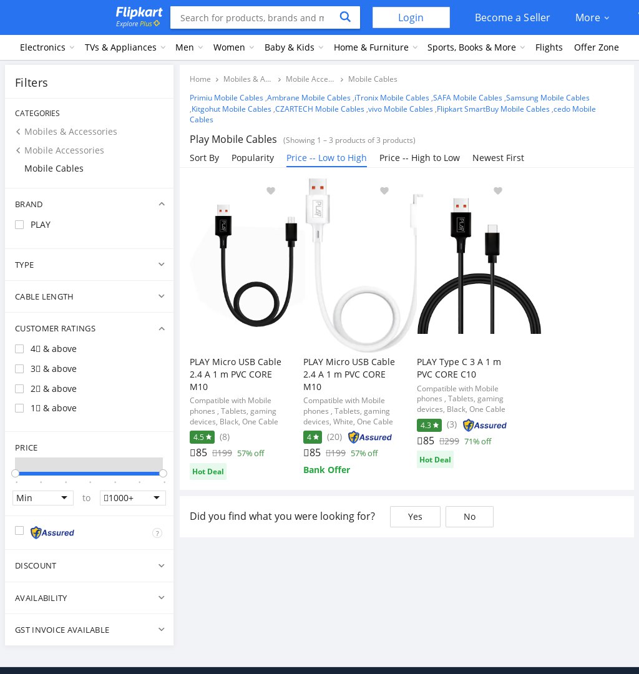This screenshot has width=639, height=674.
Task: Click the 4.5 star rating badge
Action: click(202, 437)
